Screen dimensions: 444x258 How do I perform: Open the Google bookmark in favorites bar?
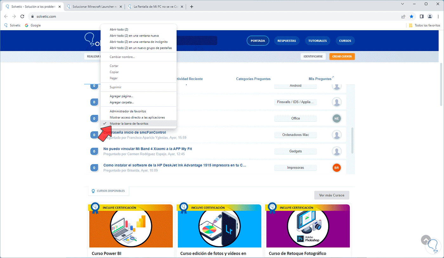pos(33,25)
